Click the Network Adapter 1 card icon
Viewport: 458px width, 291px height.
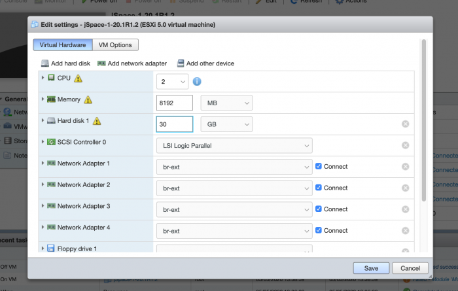coord(51,163)
